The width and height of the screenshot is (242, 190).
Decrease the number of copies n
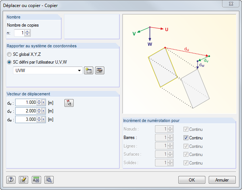(27, 34)
